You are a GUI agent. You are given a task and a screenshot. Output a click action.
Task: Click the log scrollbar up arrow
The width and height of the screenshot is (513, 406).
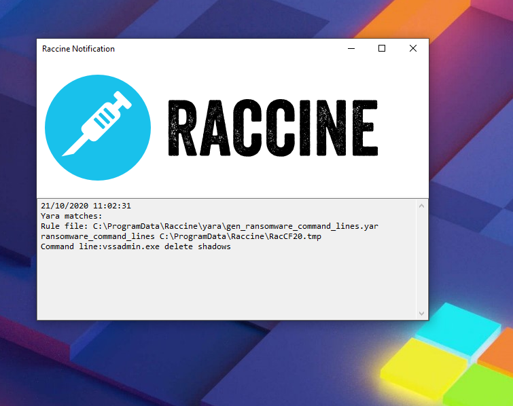point(422,206)
